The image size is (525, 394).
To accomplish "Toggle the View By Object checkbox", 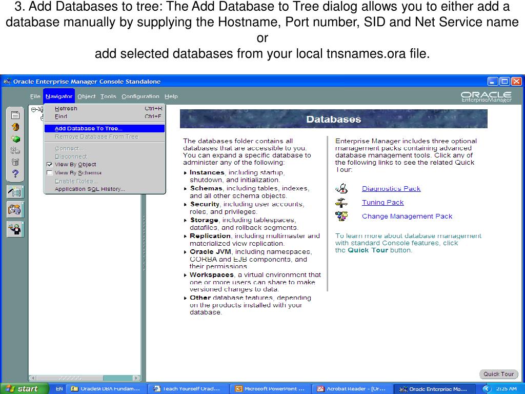I will (x=50, y=165).
